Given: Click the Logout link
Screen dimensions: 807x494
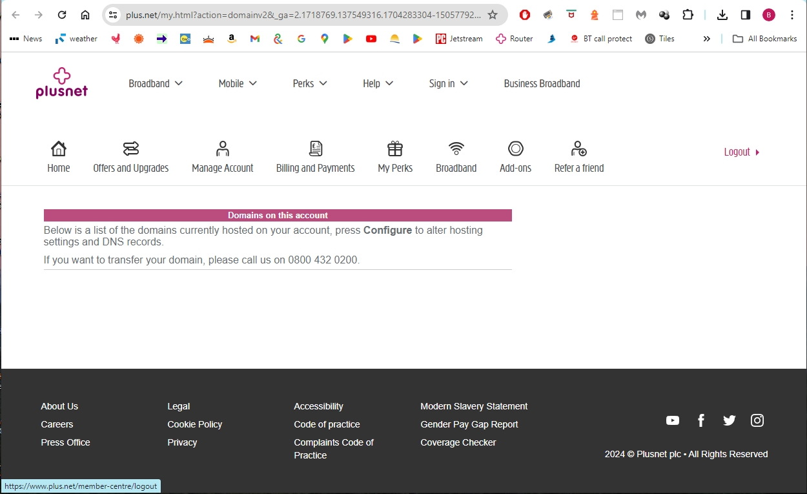Looking at the screenshot, I should (737, 152).
